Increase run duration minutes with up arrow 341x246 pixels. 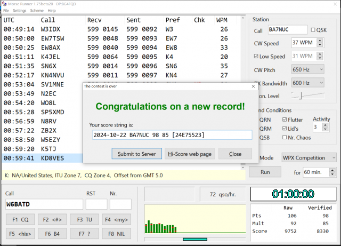[332, 170]
